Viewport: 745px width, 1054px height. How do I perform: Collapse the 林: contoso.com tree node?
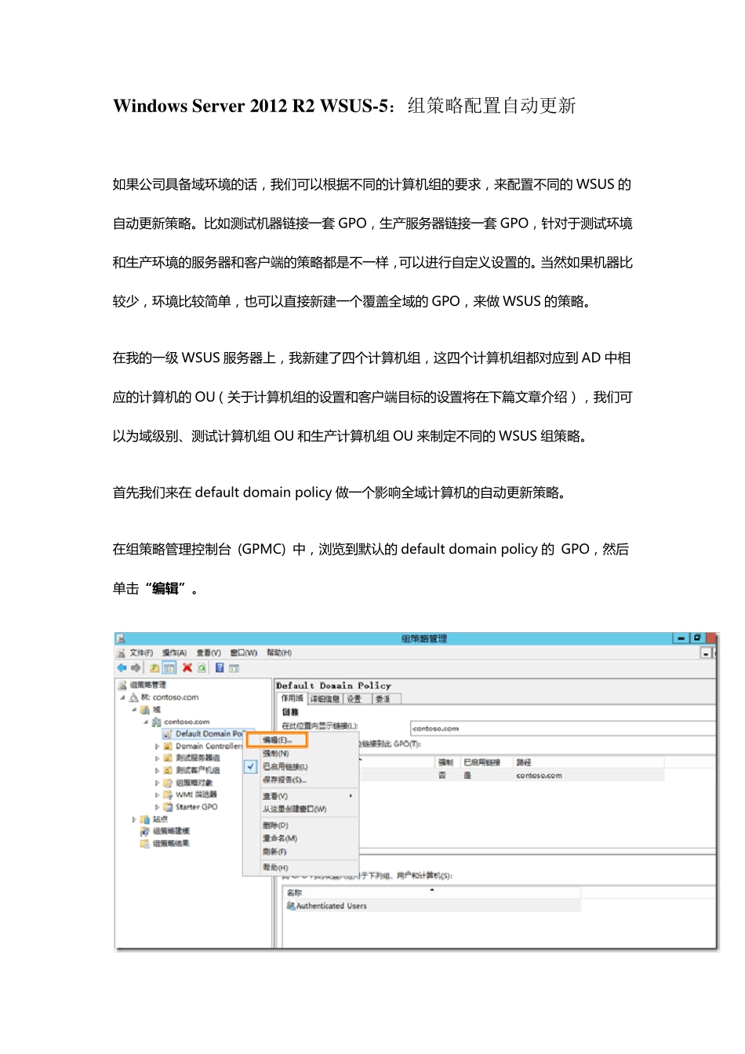click(x=122, y=697)
